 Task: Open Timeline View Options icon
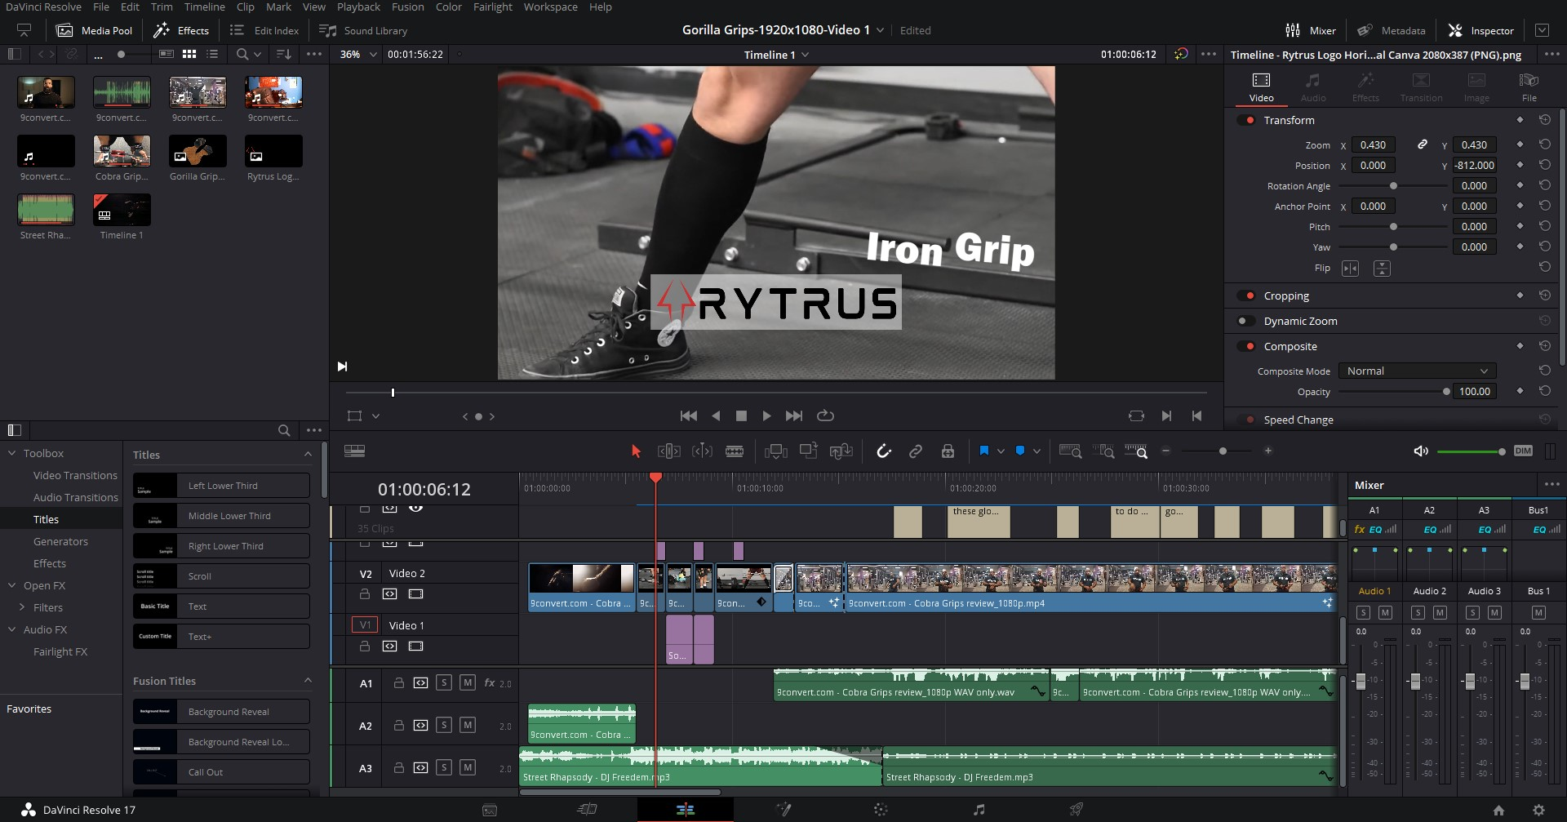[354, 451]
